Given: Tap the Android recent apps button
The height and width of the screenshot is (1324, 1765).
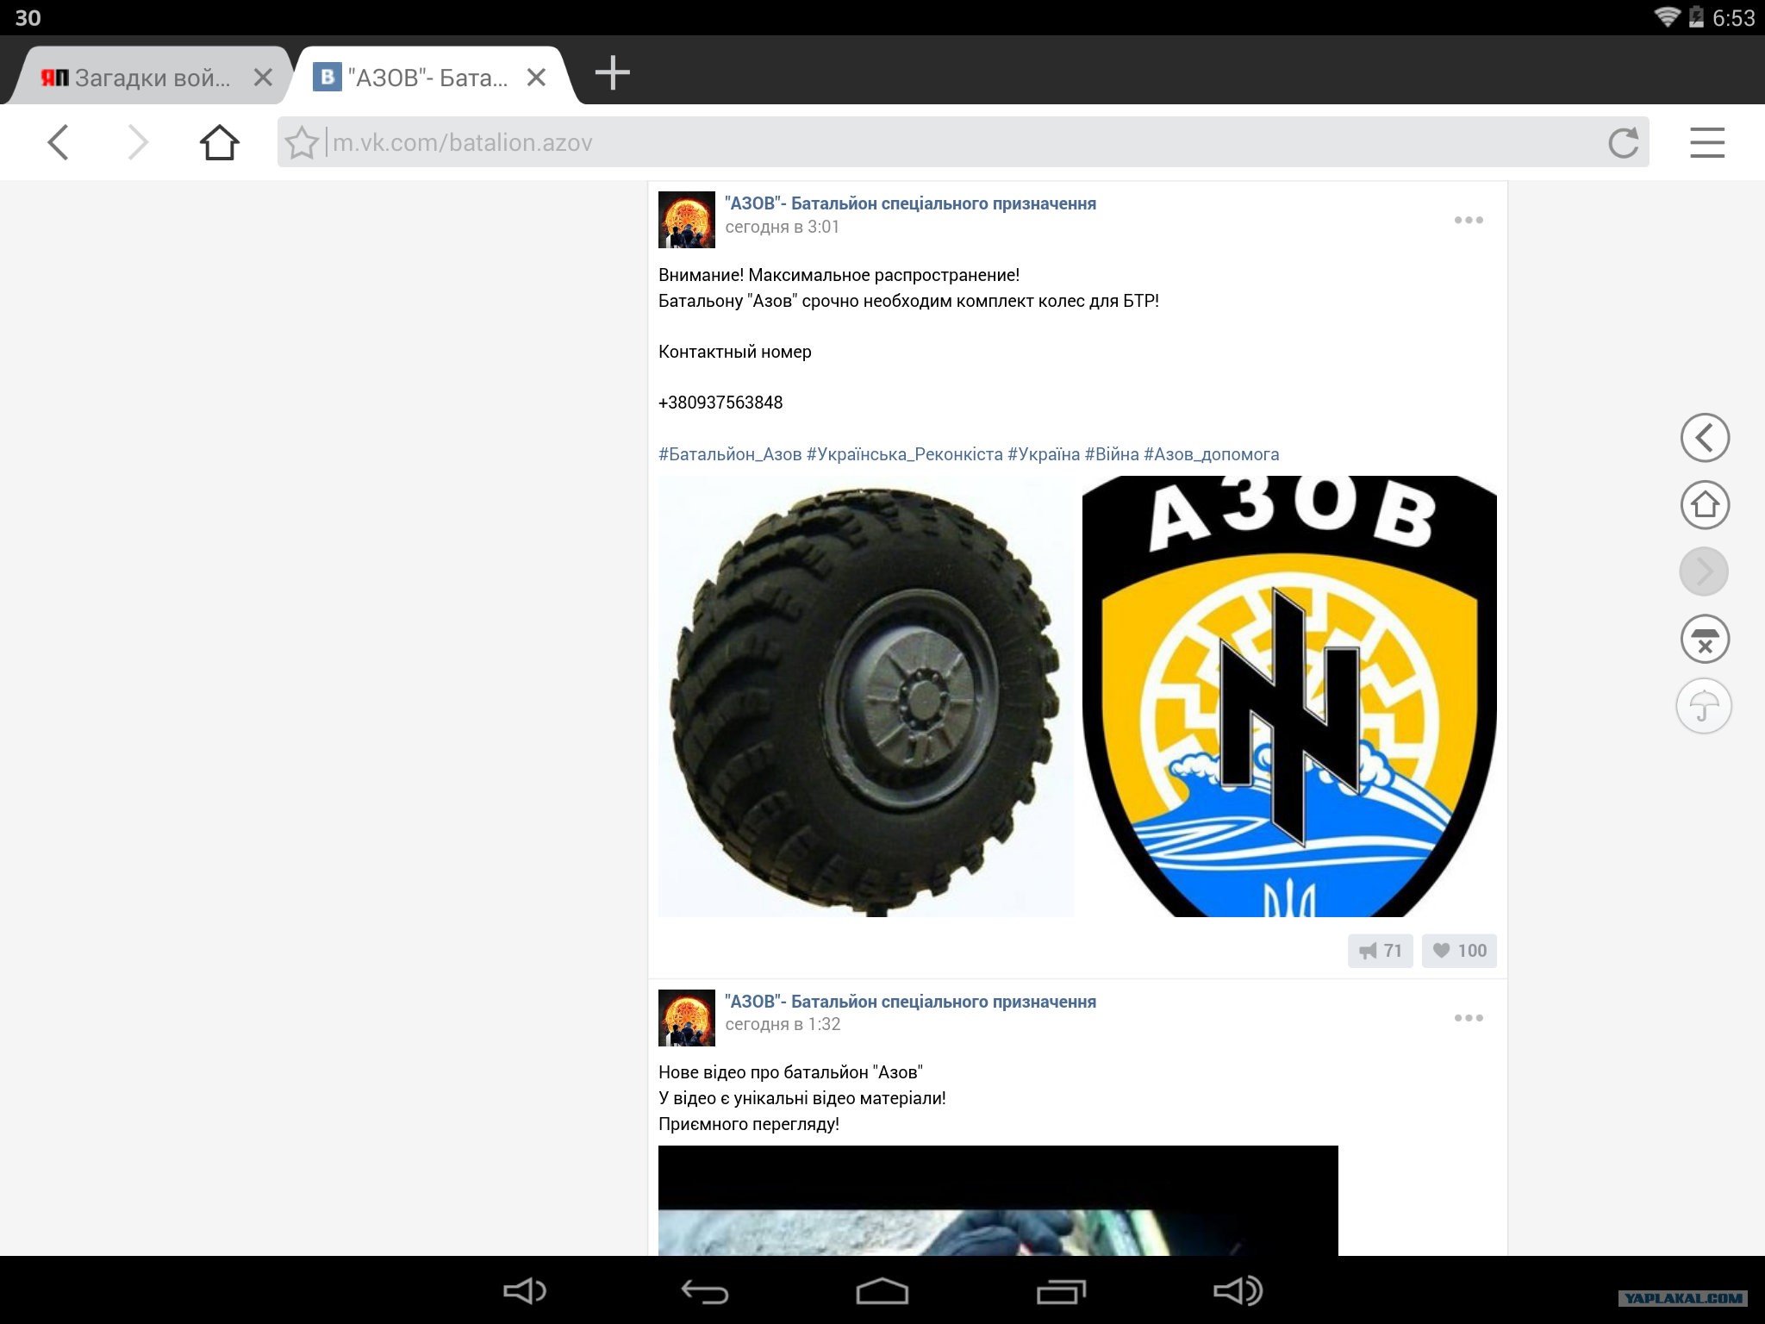Looking at the screenshot, I should click(x=1061, y=1291).
